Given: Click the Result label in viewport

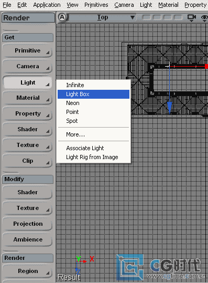Looking at the screenshot, I should click(69, 277).
